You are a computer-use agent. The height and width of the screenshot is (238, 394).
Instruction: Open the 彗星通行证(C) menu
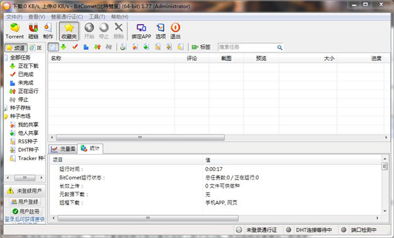point(67,17)
